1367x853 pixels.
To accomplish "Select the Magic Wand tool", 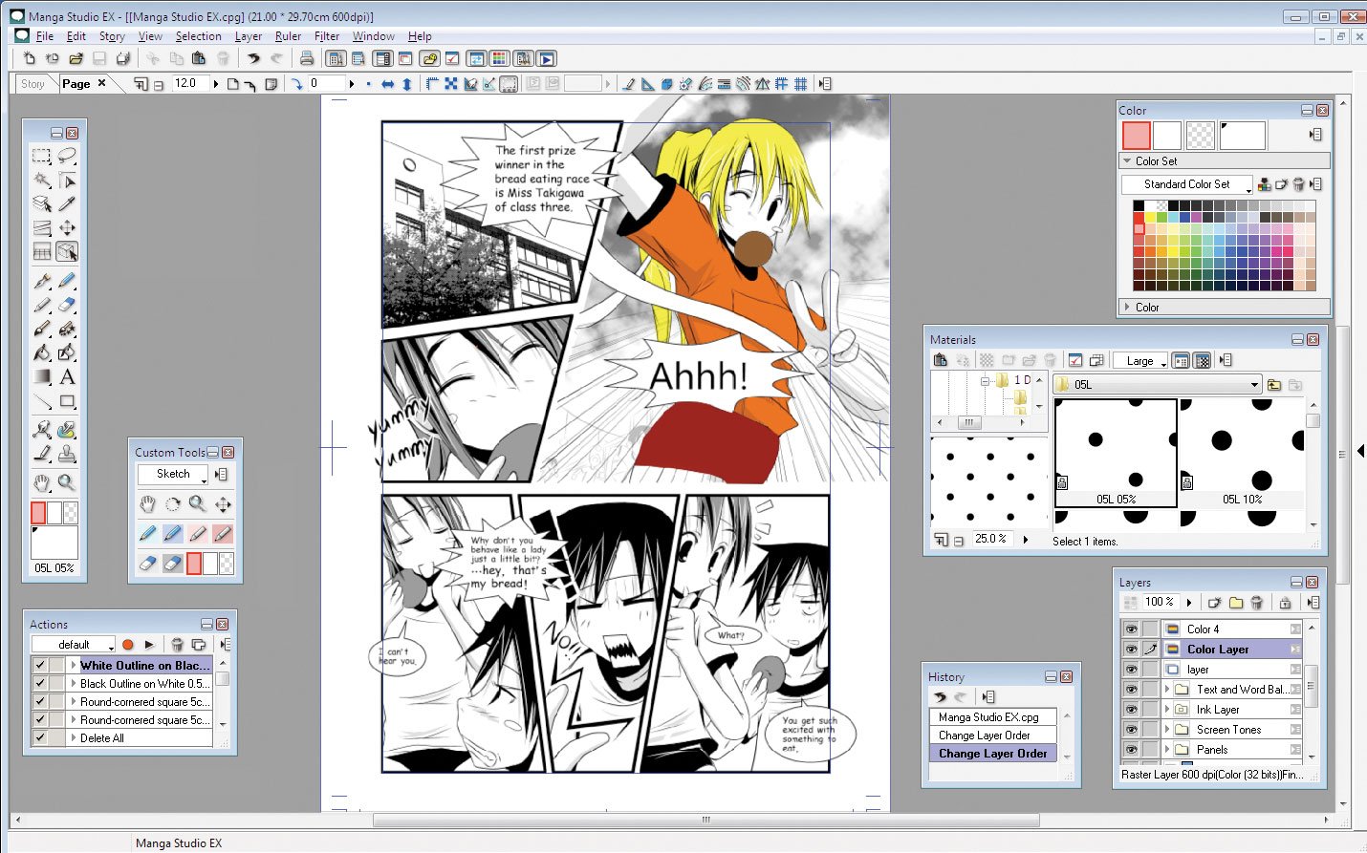I will coord(42,180).
